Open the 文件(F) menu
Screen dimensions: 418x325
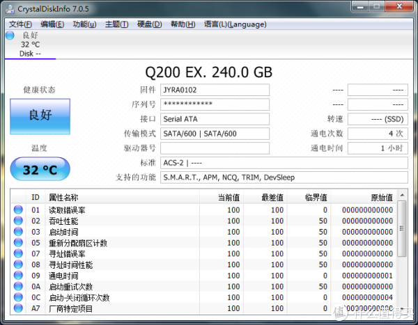click(20, 24)
